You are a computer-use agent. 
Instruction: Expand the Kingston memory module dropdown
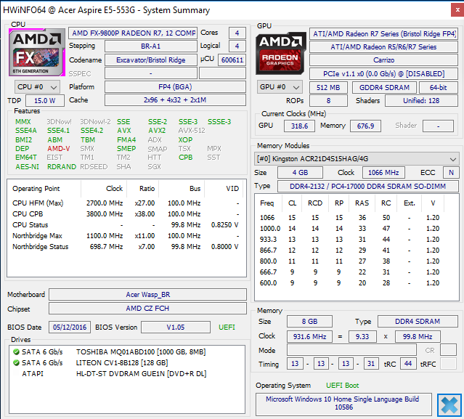click(x=357, y=159)
